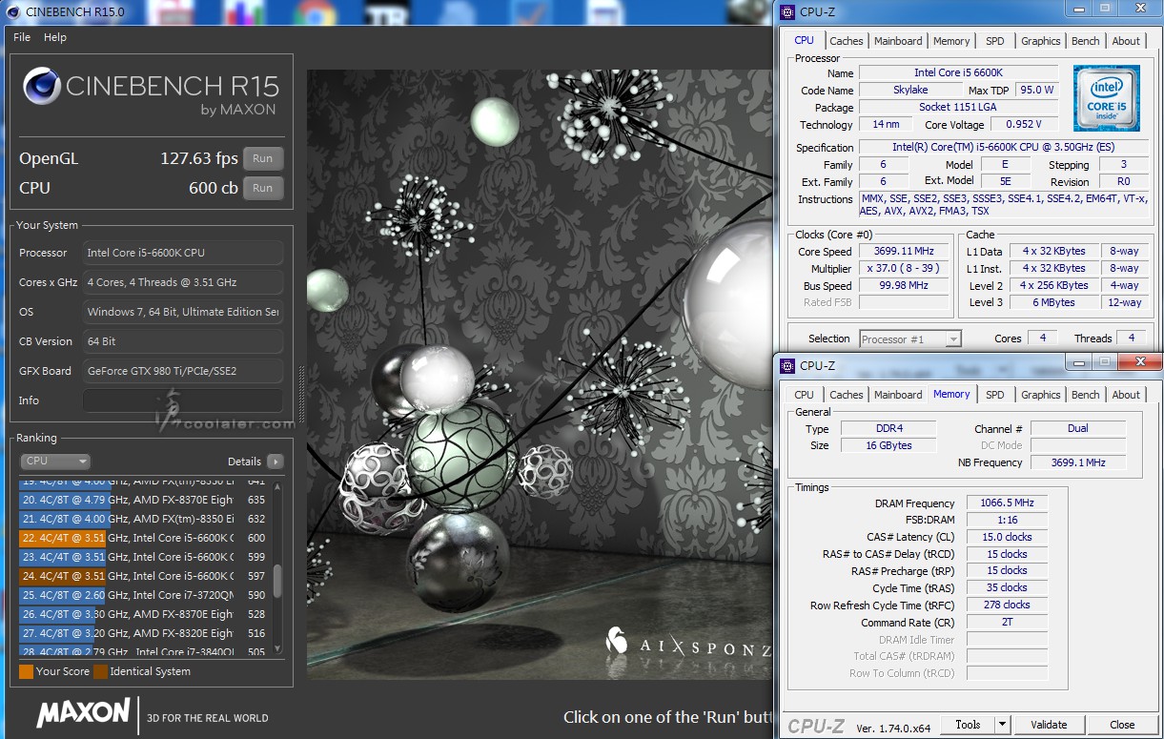Click the orange Your Score legend swatch
1164x739 pixels.
pos(26,671)
